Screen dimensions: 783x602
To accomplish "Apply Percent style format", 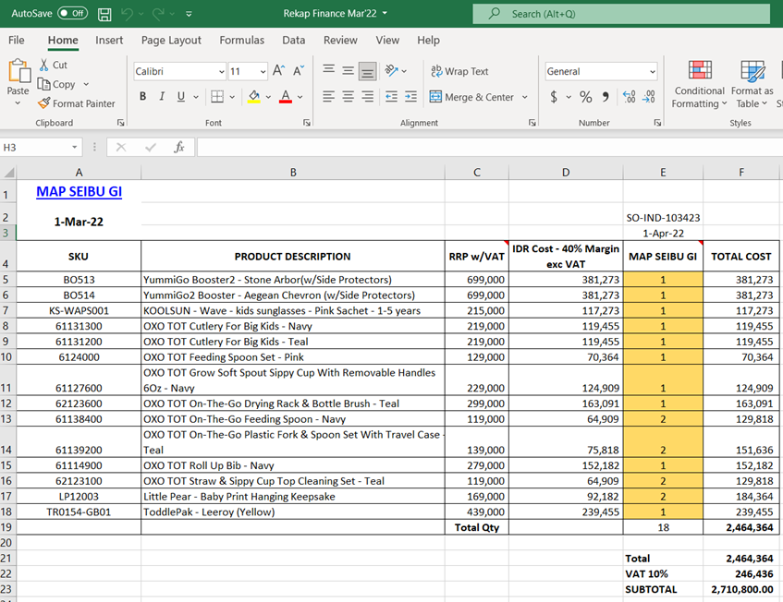I will click(586, 96).
